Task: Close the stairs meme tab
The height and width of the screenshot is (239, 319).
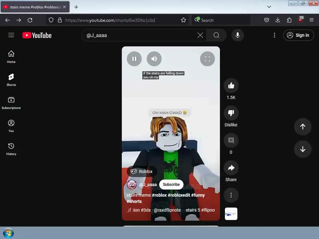Action: click(x=64, y=7)
